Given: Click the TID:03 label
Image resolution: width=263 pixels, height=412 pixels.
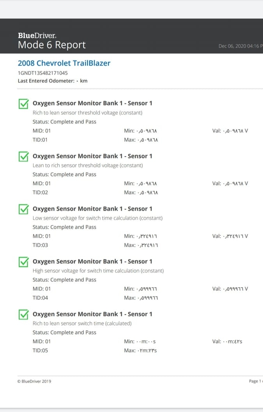Looking at the screenshot, I should click(x=40, y=245).
